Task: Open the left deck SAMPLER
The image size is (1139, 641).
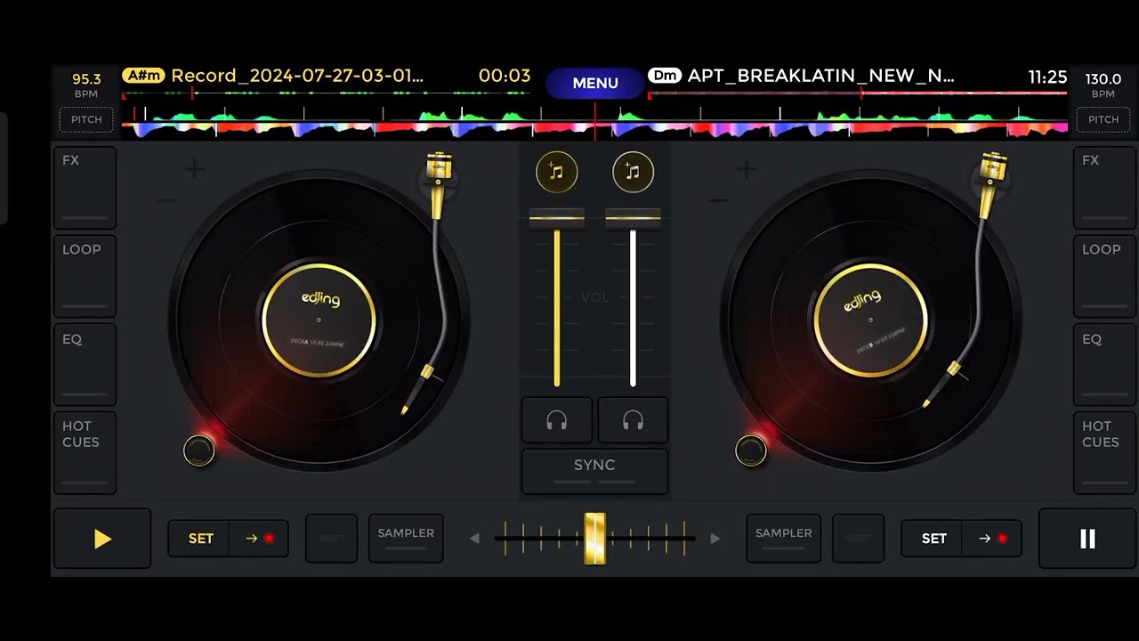Action: click(x=406, y=538)
